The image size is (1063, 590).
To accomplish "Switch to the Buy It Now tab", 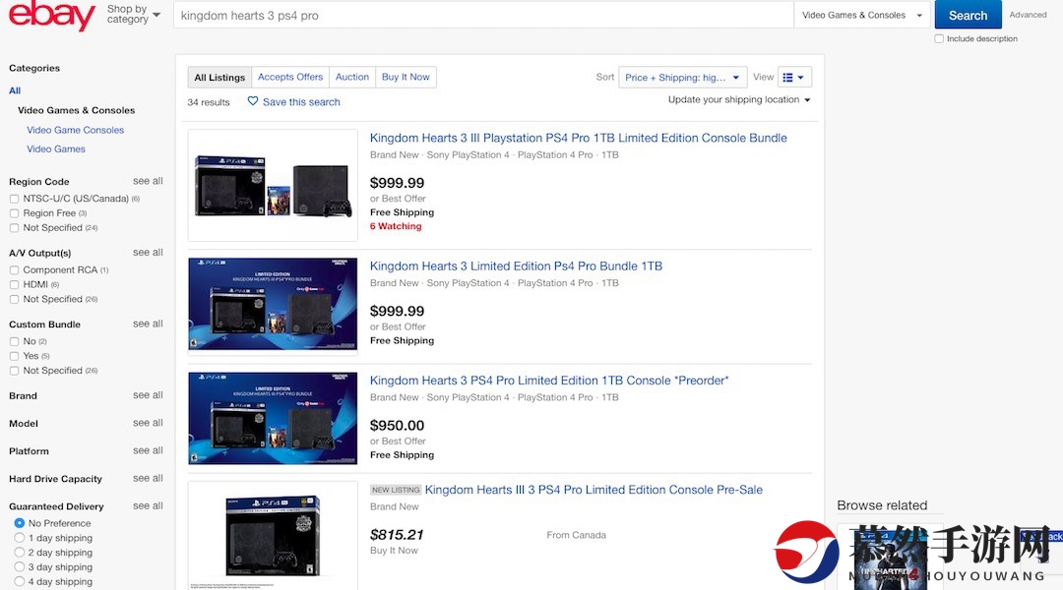I will [x=406, y=78].
